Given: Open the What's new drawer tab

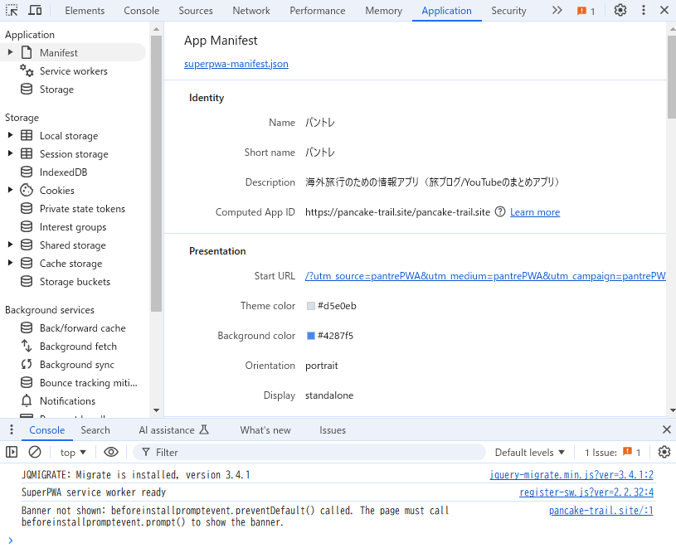Looking at the screenshot, I should pos(265,430).
